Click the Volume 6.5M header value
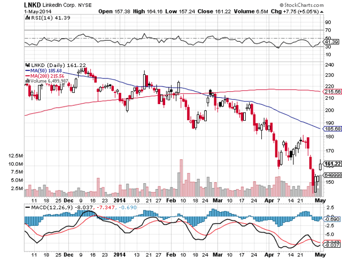The image size is (342, 259). [x=251, y=11]
